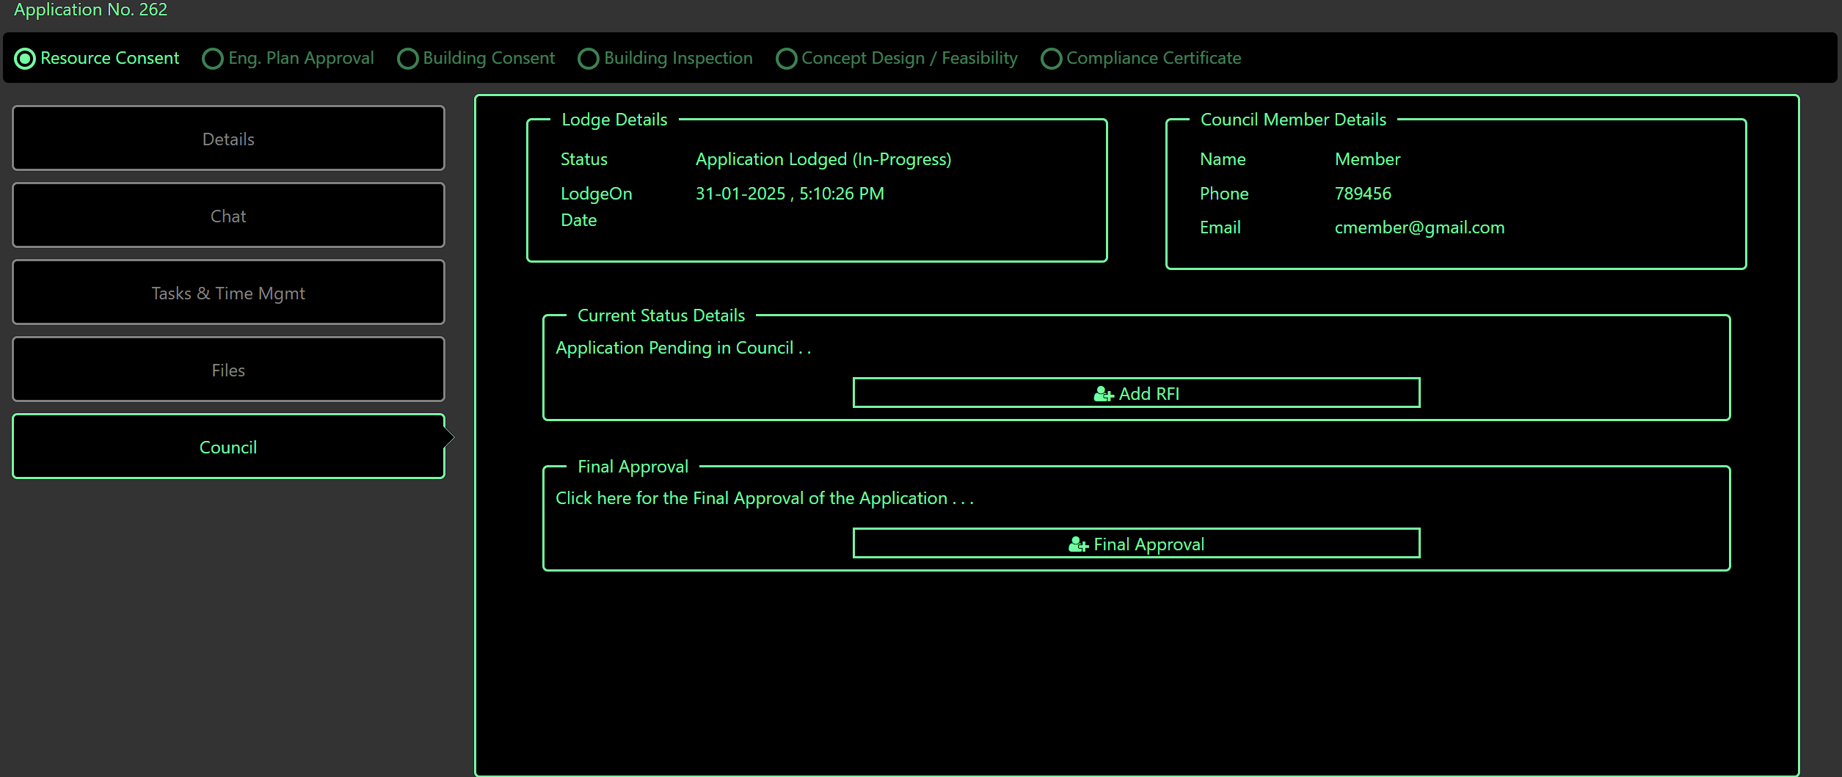Click the person-plus icon on Final Approval
Viewport: 1842px width, 777px height.
(1077, 544)
